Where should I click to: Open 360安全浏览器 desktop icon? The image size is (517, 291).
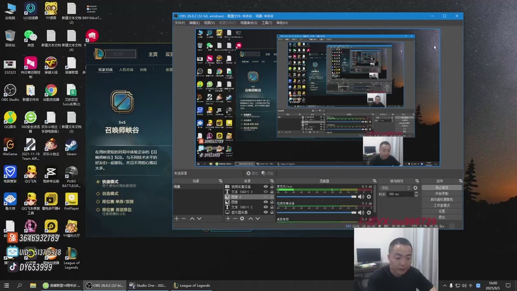click(x=30, y=122)
